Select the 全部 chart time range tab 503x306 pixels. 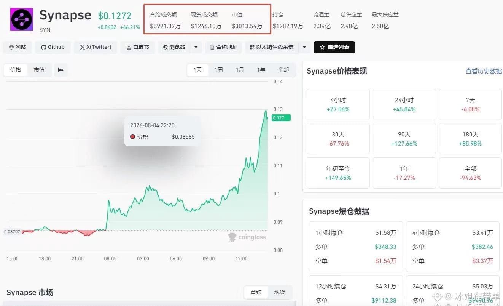tap(283, 70)
